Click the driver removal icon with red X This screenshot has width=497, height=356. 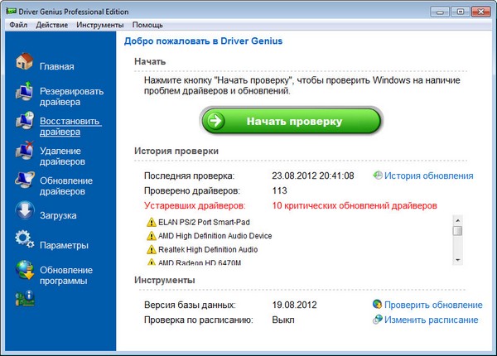pos(25,151)
